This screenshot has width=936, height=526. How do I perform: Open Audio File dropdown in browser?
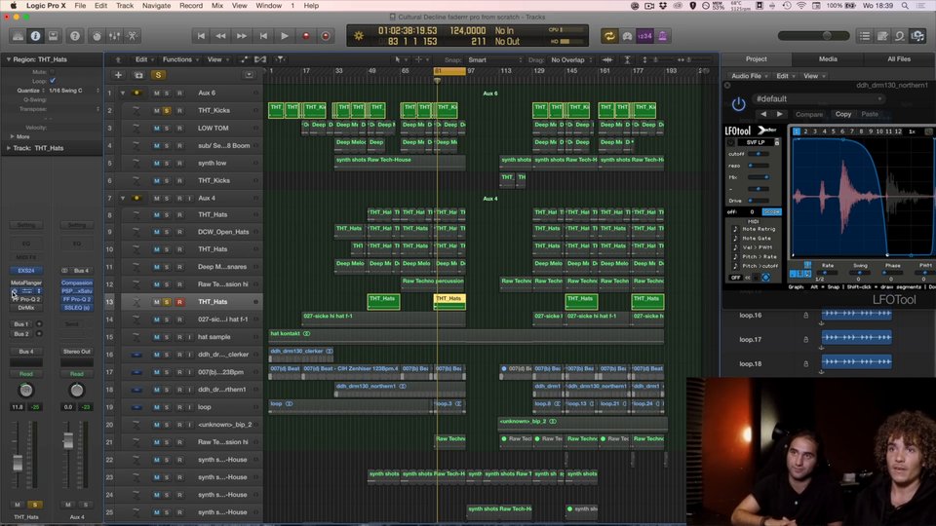tap(749, 76)
